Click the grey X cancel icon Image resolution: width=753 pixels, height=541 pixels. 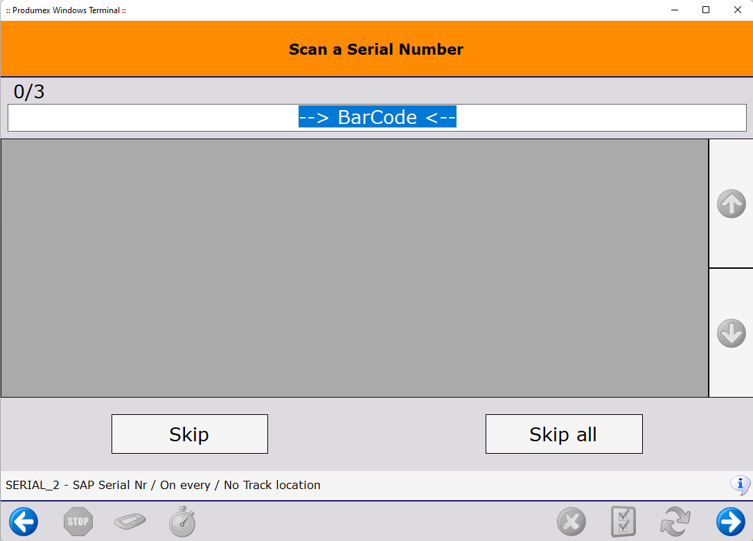coord(572,522)
